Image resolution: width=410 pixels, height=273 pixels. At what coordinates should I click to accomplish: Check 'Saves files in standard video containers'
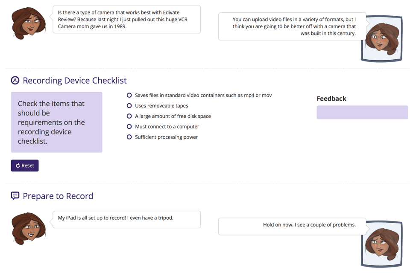point(129,95)
